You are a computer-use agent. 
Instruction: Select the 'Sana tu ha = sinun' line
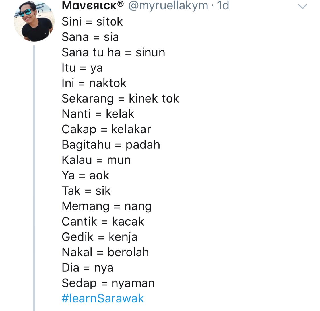tap(113, 52)
